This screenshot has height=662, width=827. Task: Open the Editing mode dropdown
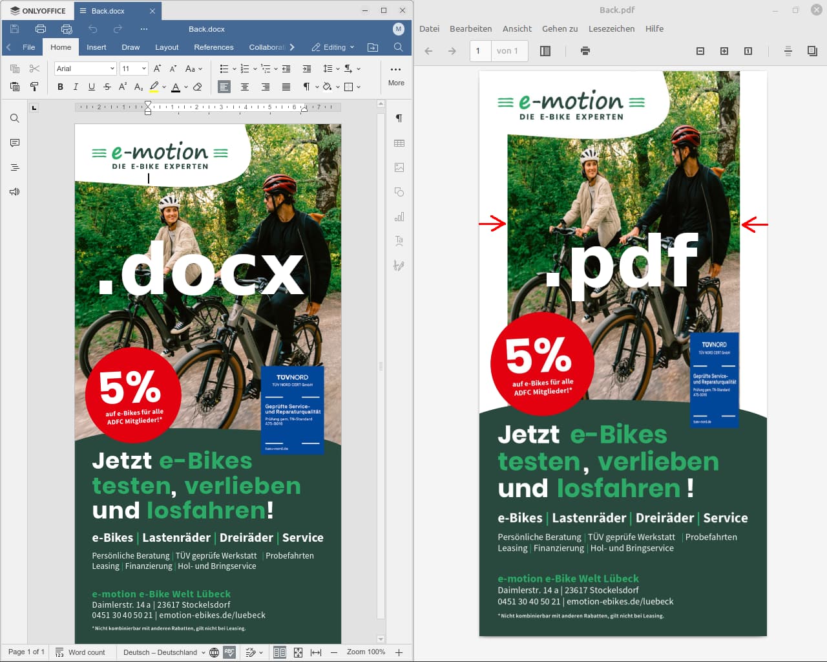[x=333, y=47]
